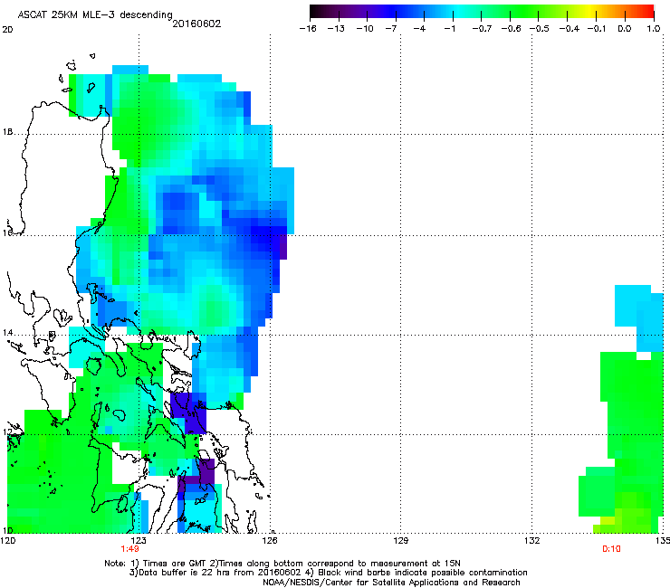Click the note line 'Times are GMT'
Image resolution: width=670 pixels, height=588 pixels.
point(176,564)
